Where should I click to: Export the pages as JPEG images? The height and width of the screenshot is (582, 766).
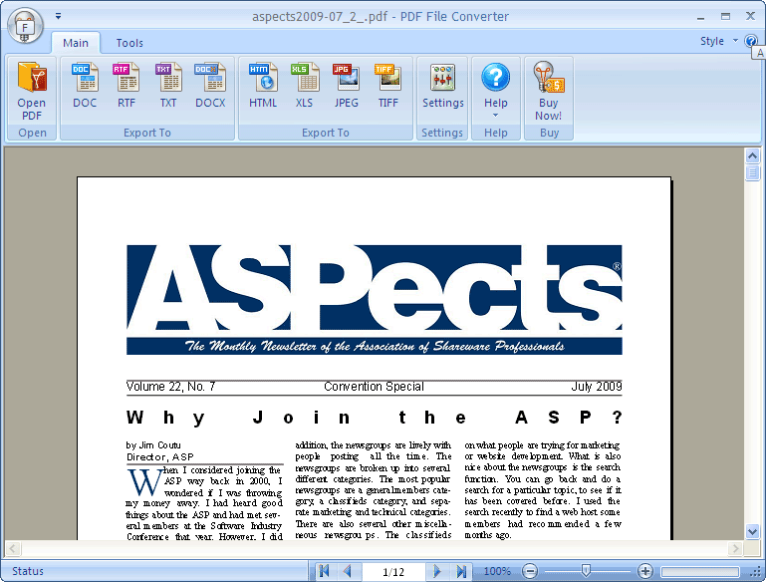pos(346,85)
